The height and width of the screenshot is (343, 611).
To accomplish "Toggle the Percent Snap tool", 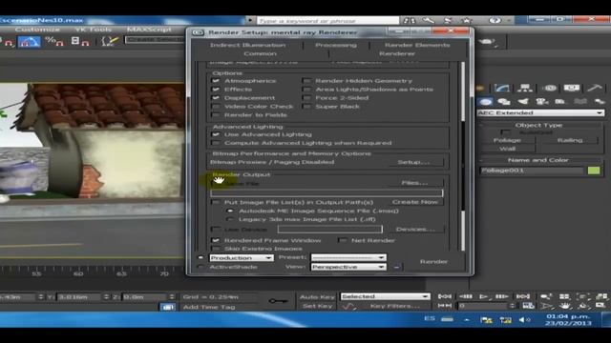I will point(54,41).
